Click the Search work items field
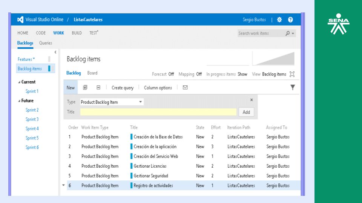The width and height of the screenshot is (362, 203). [261, 33]
